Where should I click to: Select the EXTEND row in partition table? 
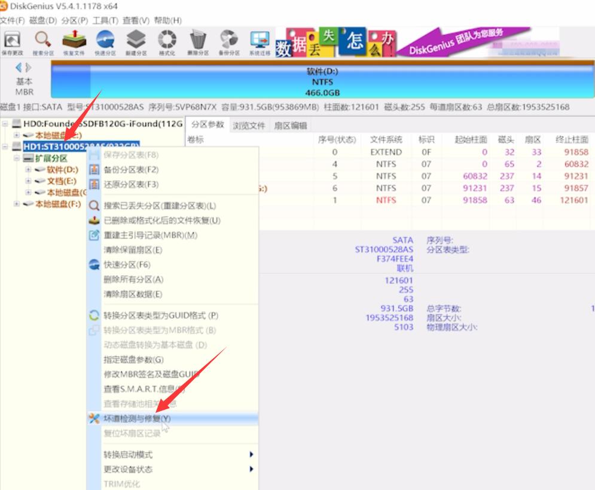pyautogui.click(x=389, y=152)
